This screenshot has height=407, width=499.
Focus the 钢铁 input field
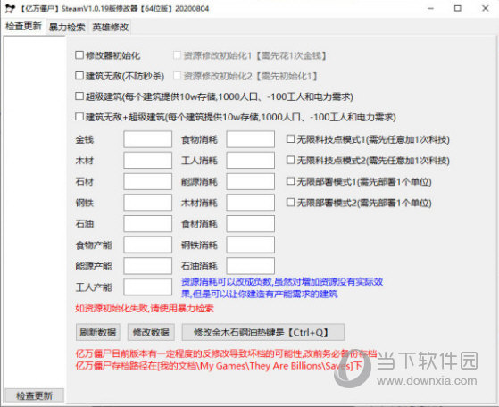coord(148,203)
